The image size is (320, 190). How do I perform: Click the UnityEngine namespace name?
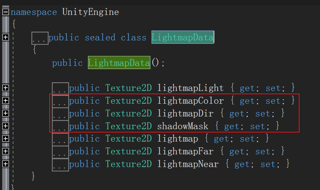(x=91, y=12)
